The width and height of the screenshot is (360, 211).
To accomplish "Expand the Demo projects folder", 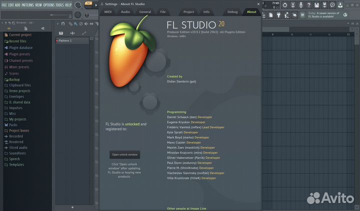I will pos(17,91).
